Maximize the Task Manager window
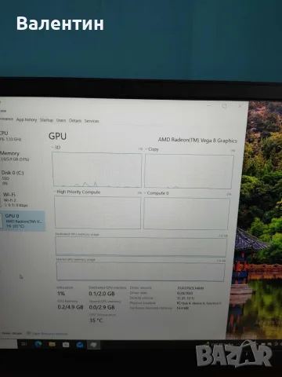This screenshot has height=377, width=282. pyautogui.click(x=224, y=106)
